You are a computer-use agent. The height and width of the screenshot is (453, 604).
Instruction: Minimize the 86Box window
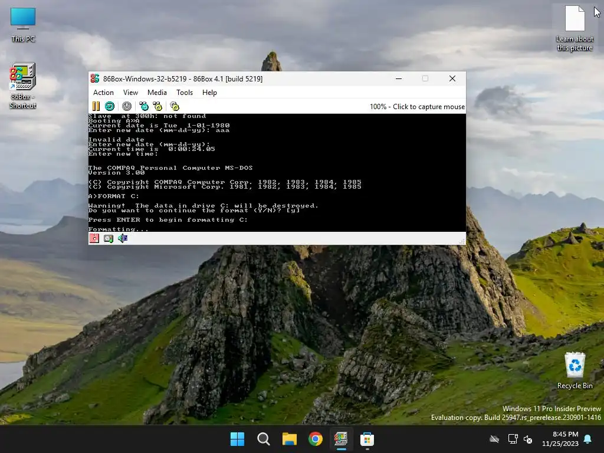point(399,78)
